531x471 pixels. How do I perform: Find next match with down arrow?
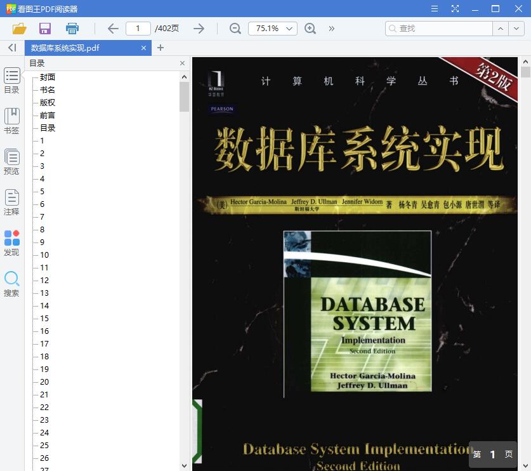pos(516,29)
